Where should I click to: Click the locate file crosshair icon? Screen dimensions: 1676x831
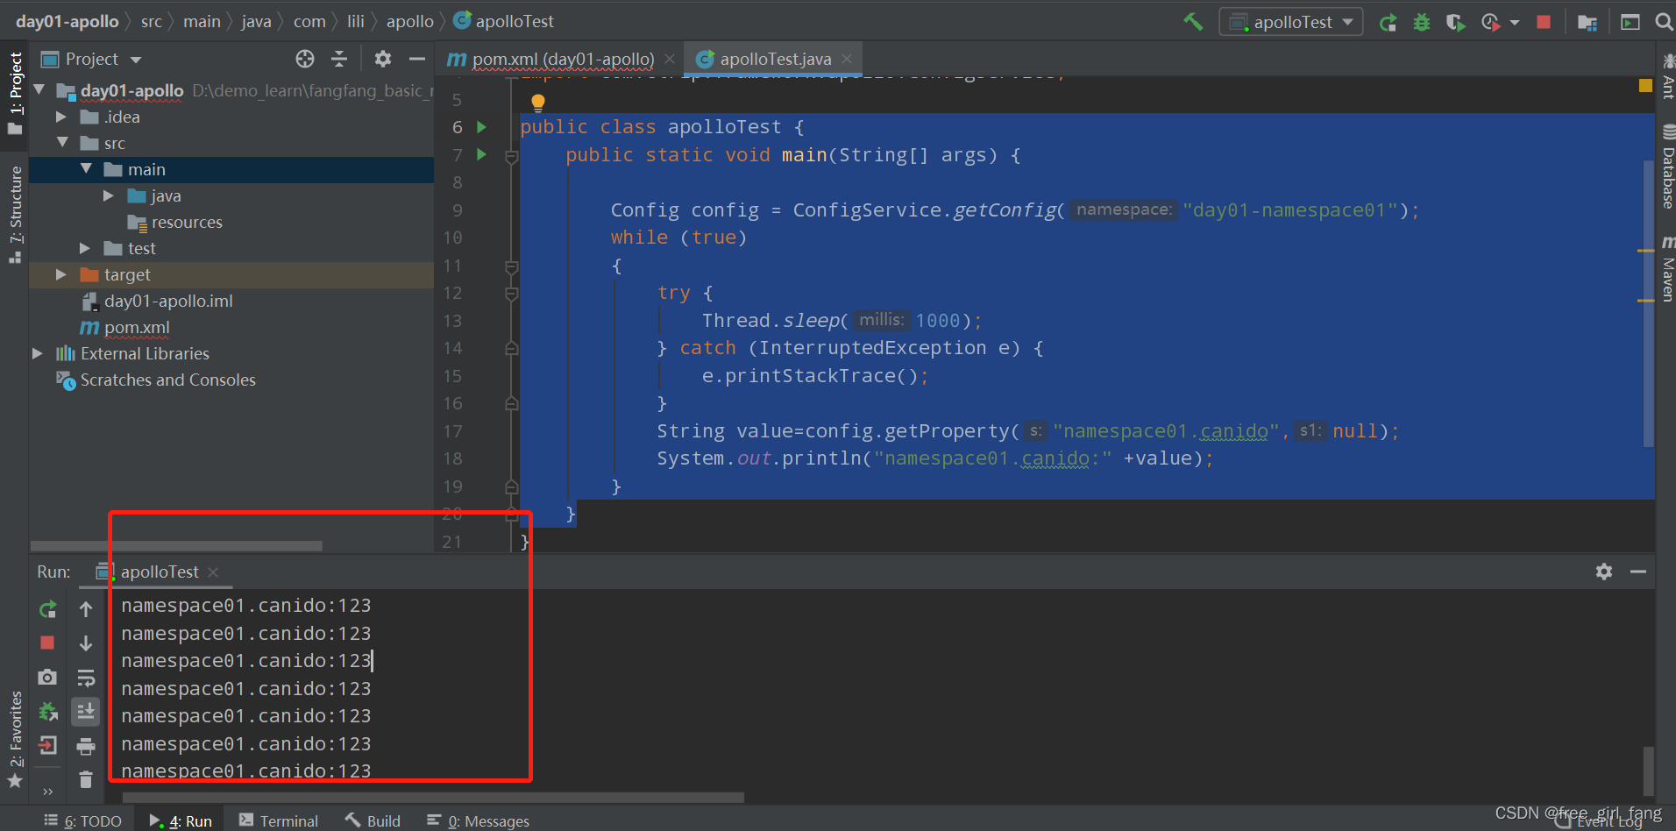coord(305,59)
